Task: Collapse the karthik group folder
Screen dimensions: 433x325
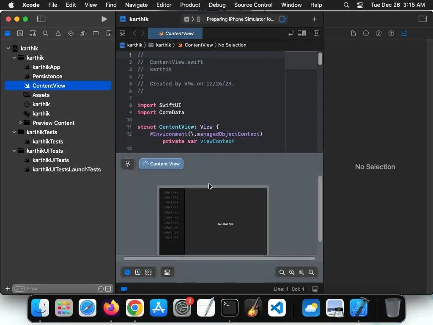Action: [14, 58]
